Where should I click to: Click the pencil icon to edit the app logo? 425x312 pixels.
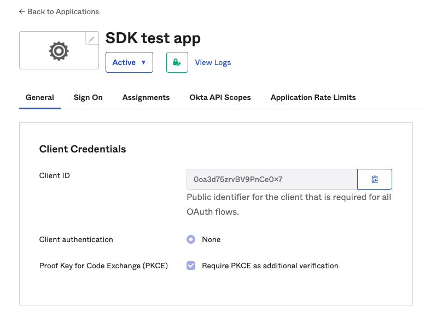92,39
